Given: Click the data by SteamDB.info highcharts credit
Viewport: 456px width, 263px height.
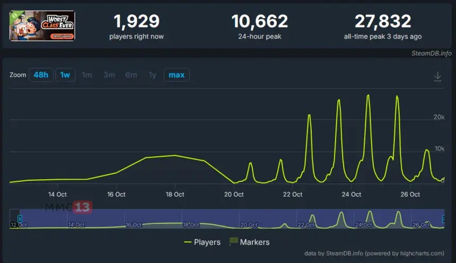Looking at the screenshot, I should coord(374,253).
